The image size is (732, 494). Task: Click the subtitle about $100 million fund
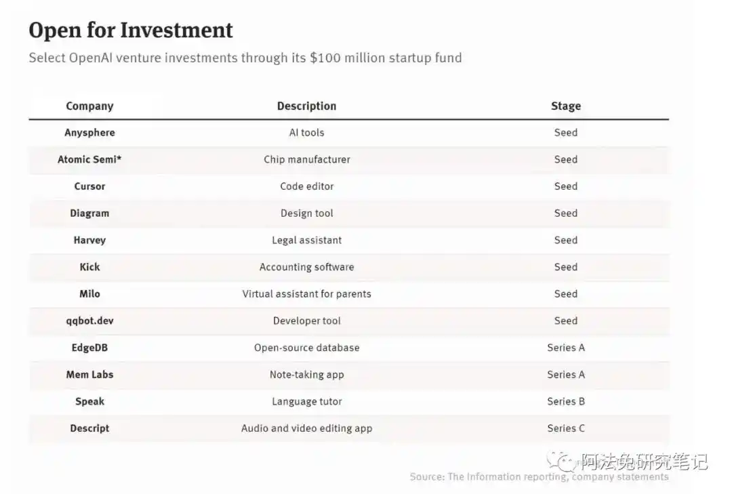tap(245, 58)
